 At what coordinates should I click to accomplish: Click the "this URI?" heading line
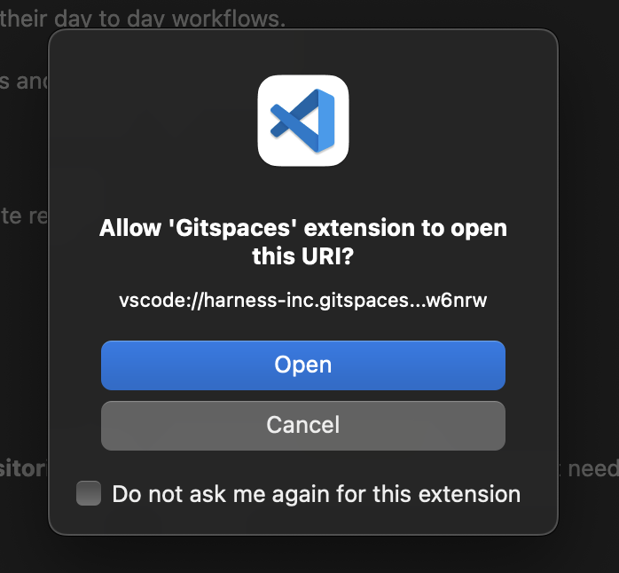pos(303,256)
